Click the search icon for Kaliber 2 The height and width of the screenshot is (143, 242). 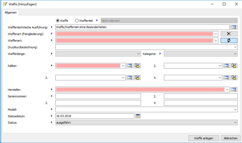click(227, 66)
